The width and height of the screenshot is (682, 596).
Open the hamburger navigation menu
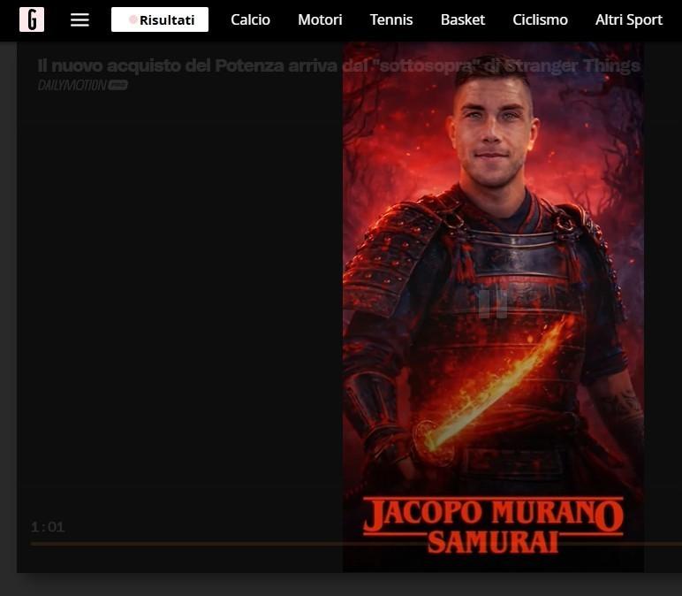(x=80, y=19)
